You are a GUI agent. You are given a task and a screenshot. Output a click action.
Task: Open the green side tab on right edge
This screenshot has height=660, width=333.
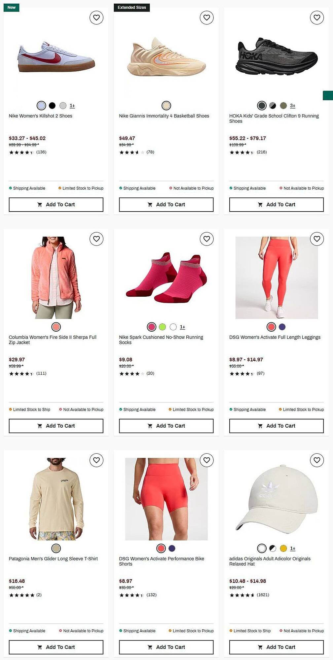[x=328, y=95]
